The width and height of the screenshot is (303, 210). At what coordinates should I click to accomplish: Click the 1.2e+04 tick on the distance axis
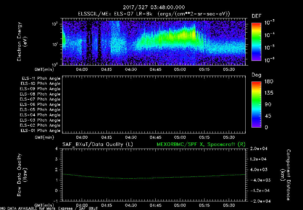tap(259, 159)
